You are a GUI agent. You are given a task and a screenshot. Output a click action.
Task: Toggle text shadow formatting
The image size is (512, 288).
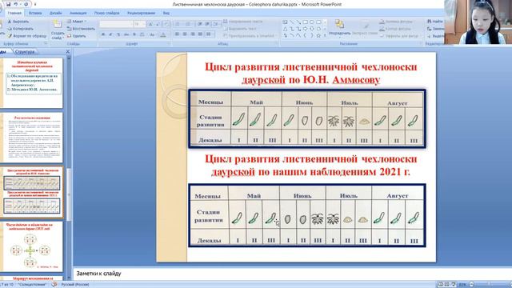[134, 34]
